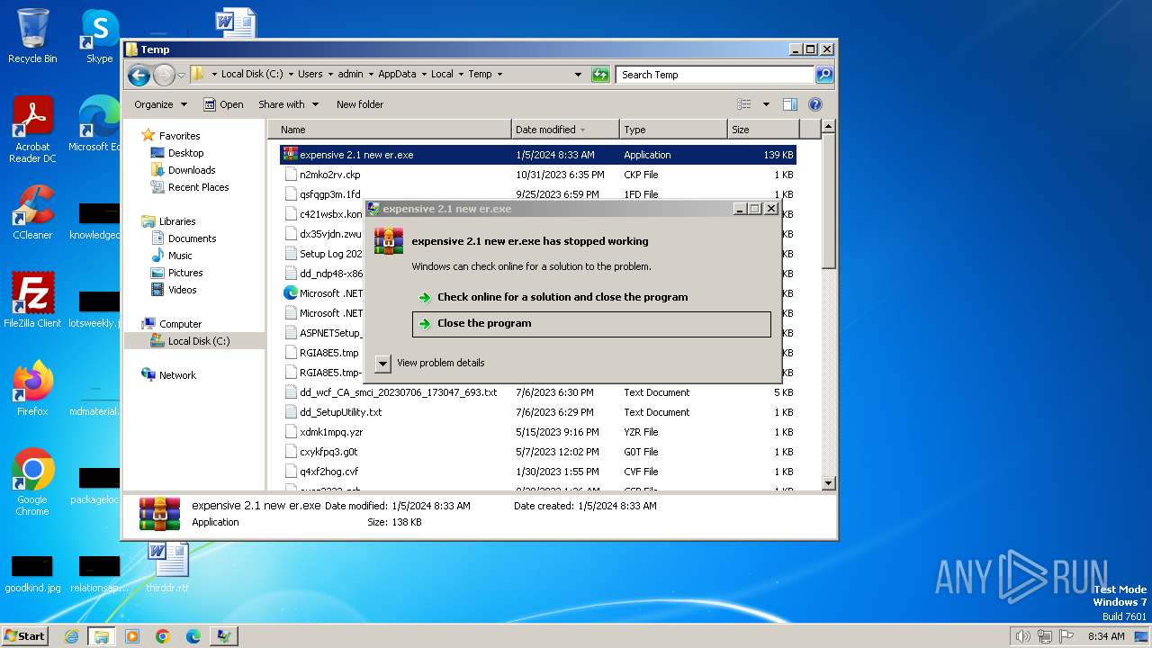Select expensive 2.1 new er.exe file

pyautogui.click(x=538, y=155)
